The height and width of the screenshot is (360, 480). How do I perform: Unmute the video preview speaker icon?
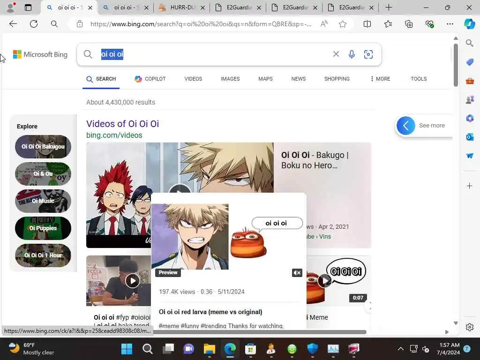click(x=297, y=273)
